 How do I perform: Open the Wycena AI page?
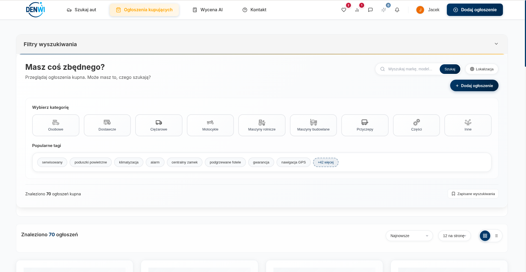207,10
